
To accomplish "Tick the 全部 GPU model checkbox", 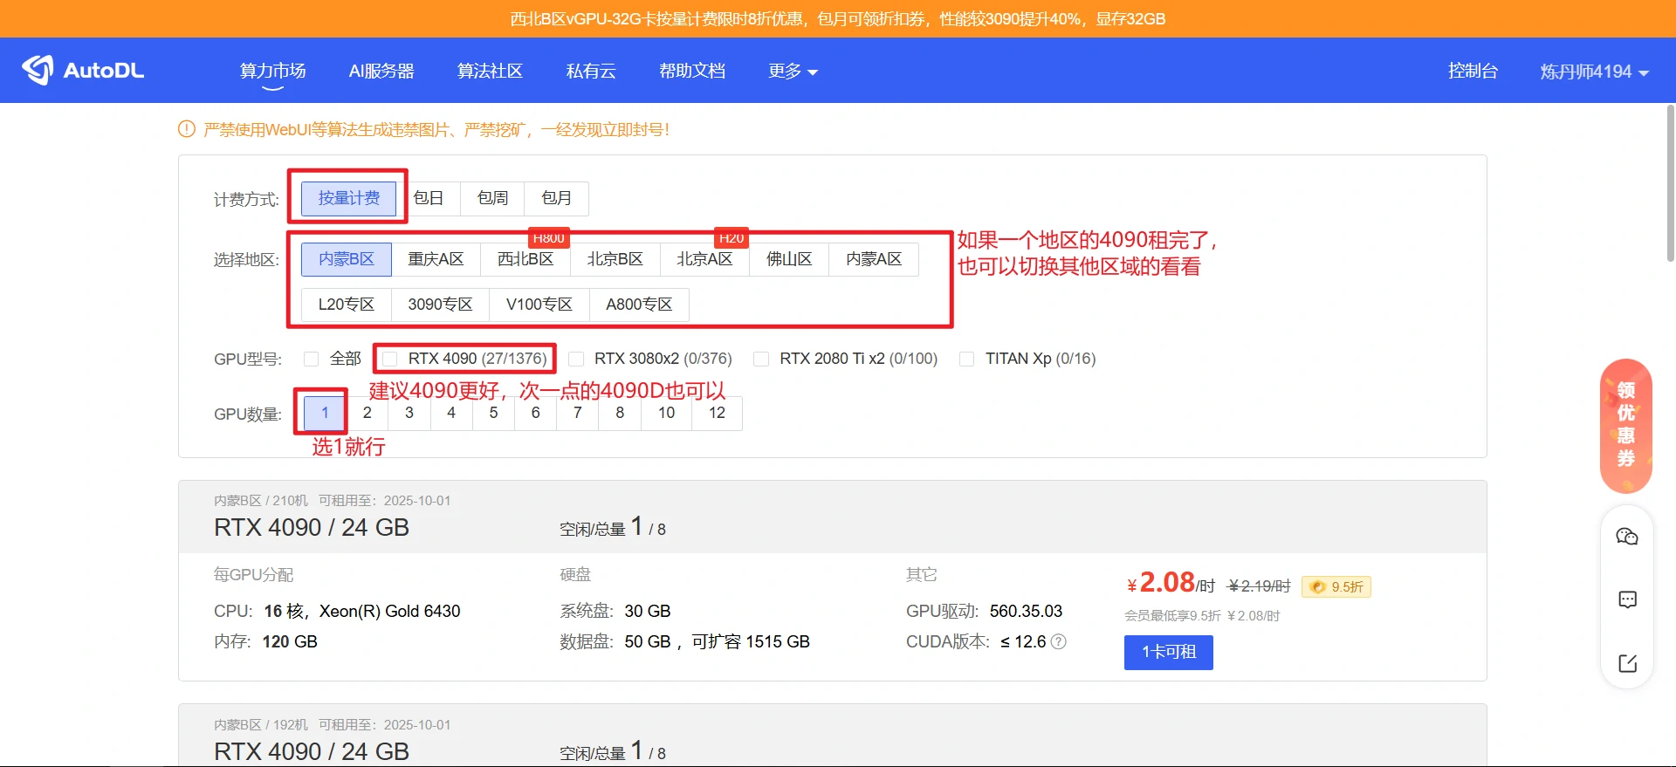I will click(x=311, y=359).
